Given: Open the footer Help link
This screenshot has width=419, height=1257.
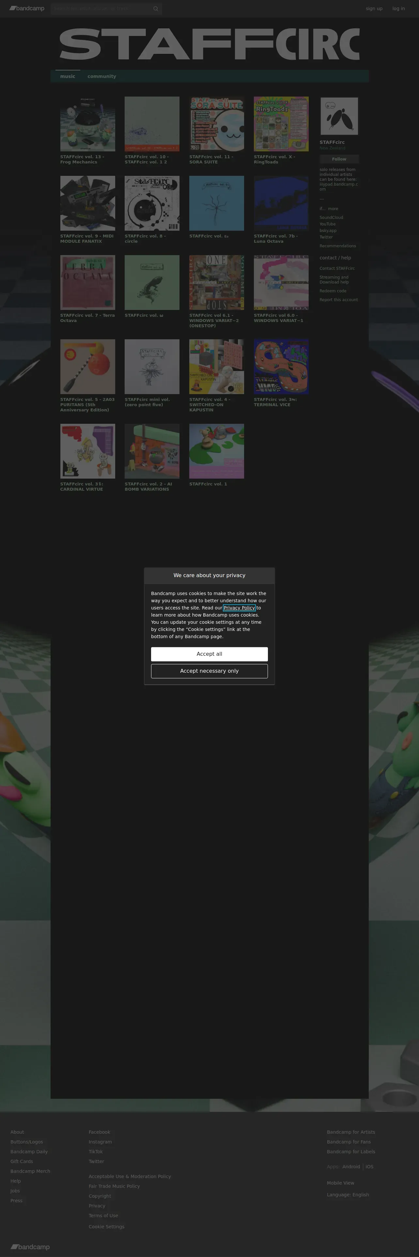Looking at the screenshot, I should (16, 1181).
